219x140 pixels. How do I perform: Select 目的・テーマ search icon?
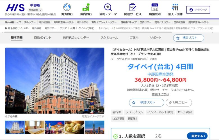pyautogui.click(x=108, y=8)
